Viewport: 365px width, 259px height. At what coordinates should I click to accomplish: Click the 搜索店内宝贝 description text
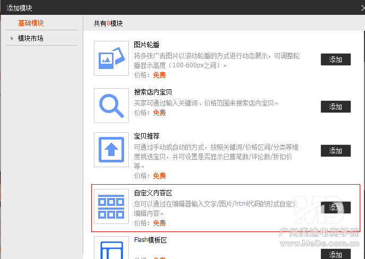[x=206, y=103]
